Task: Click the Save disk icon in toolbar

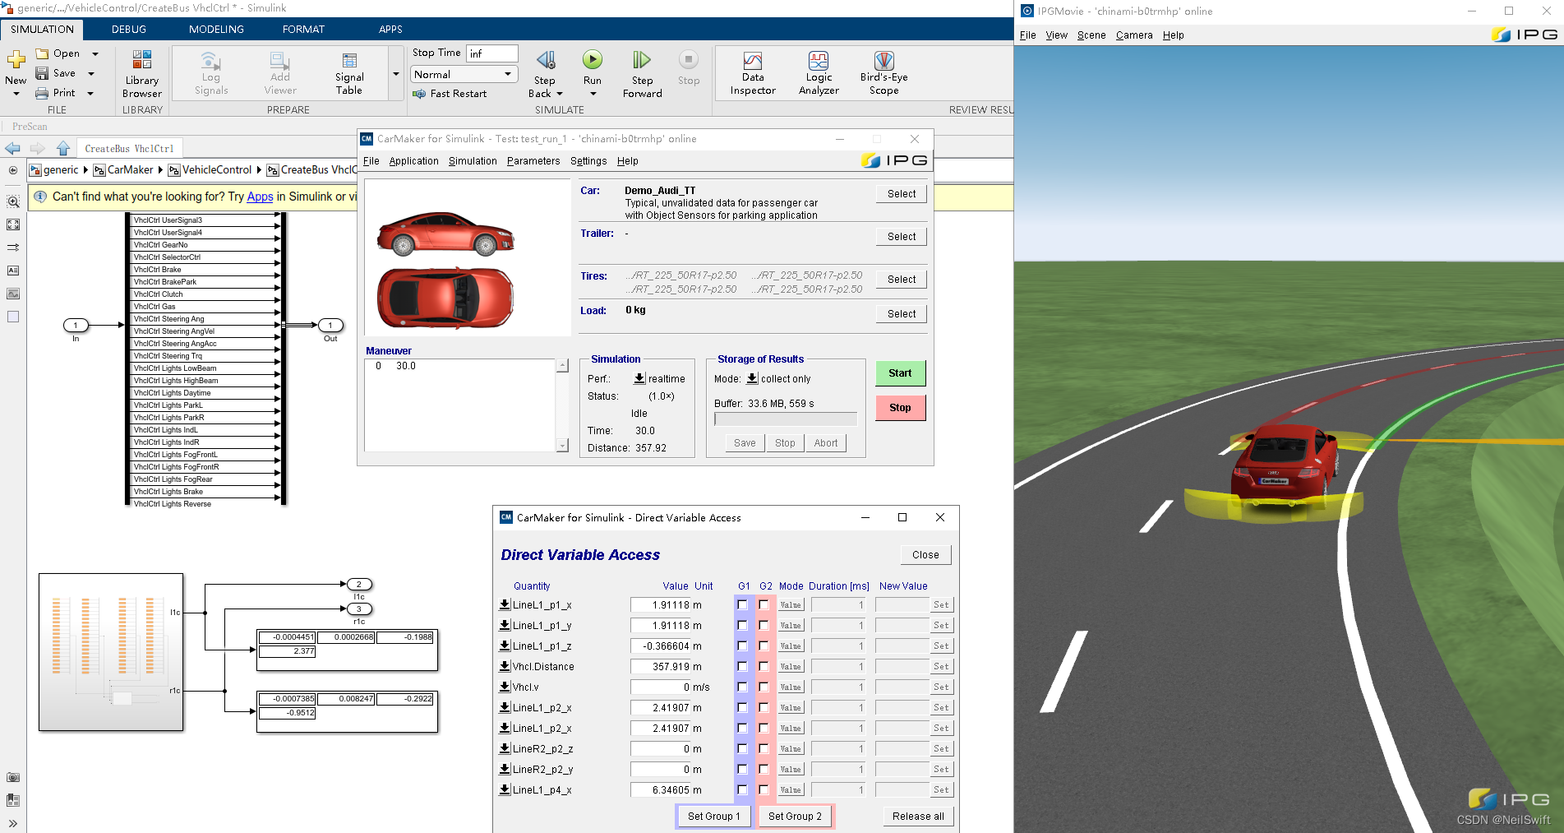Action: (42, 73)
